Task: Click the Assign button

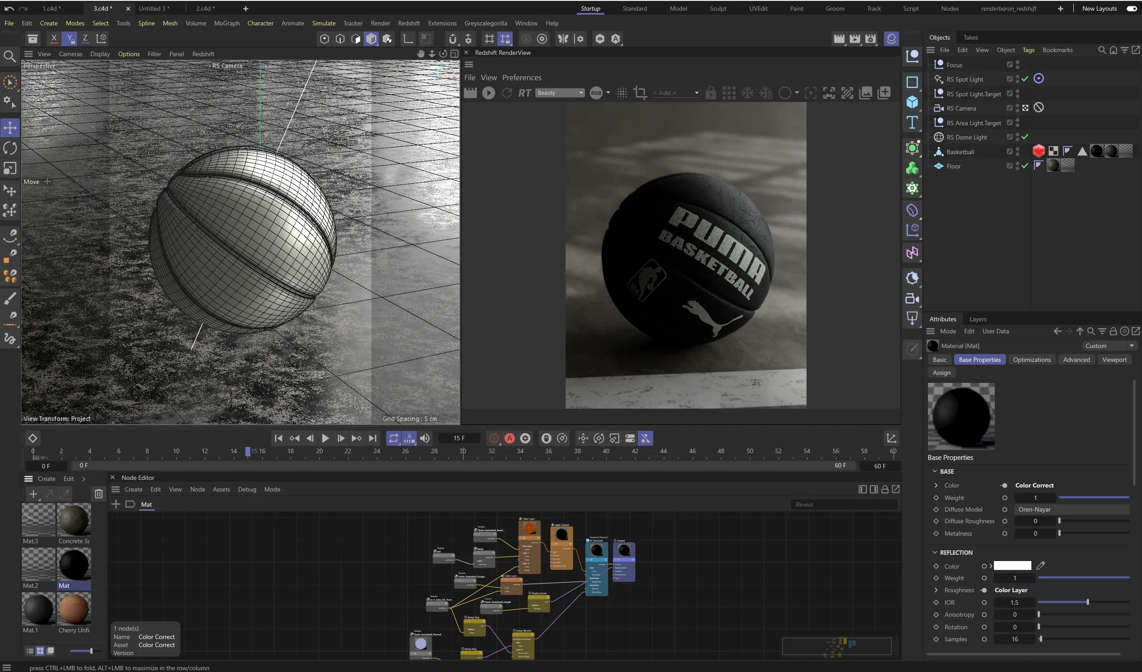Action: coord(941,372)
